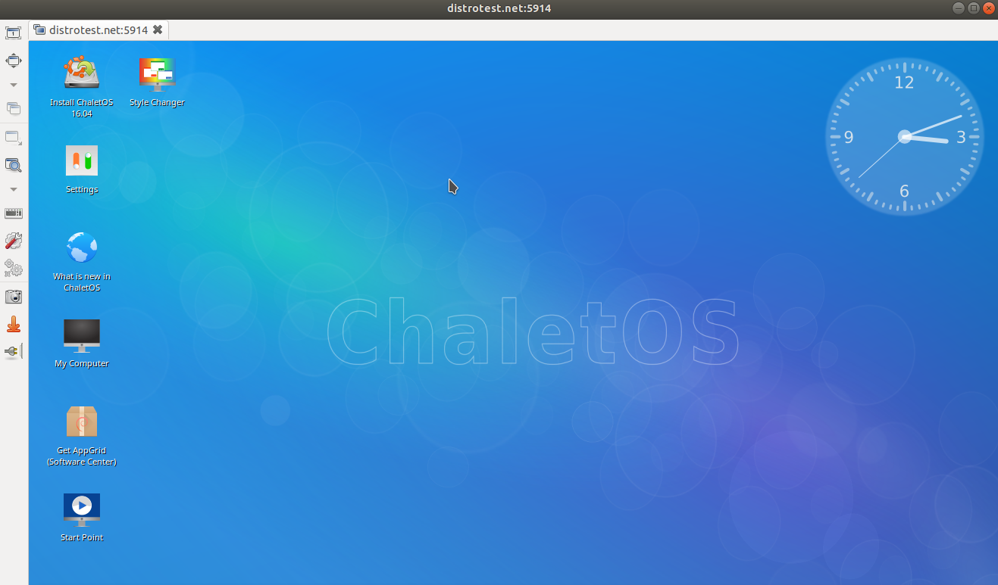Take a screenshot with the camera icon
The image size is (998, 585).
tap(14, 297)
